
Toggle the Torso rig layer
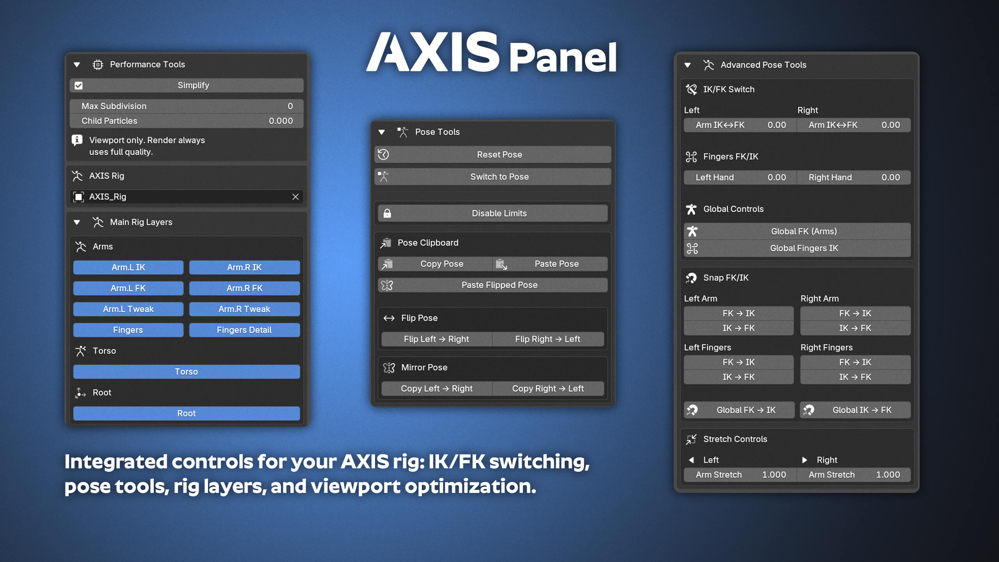[x=187, y=372]
